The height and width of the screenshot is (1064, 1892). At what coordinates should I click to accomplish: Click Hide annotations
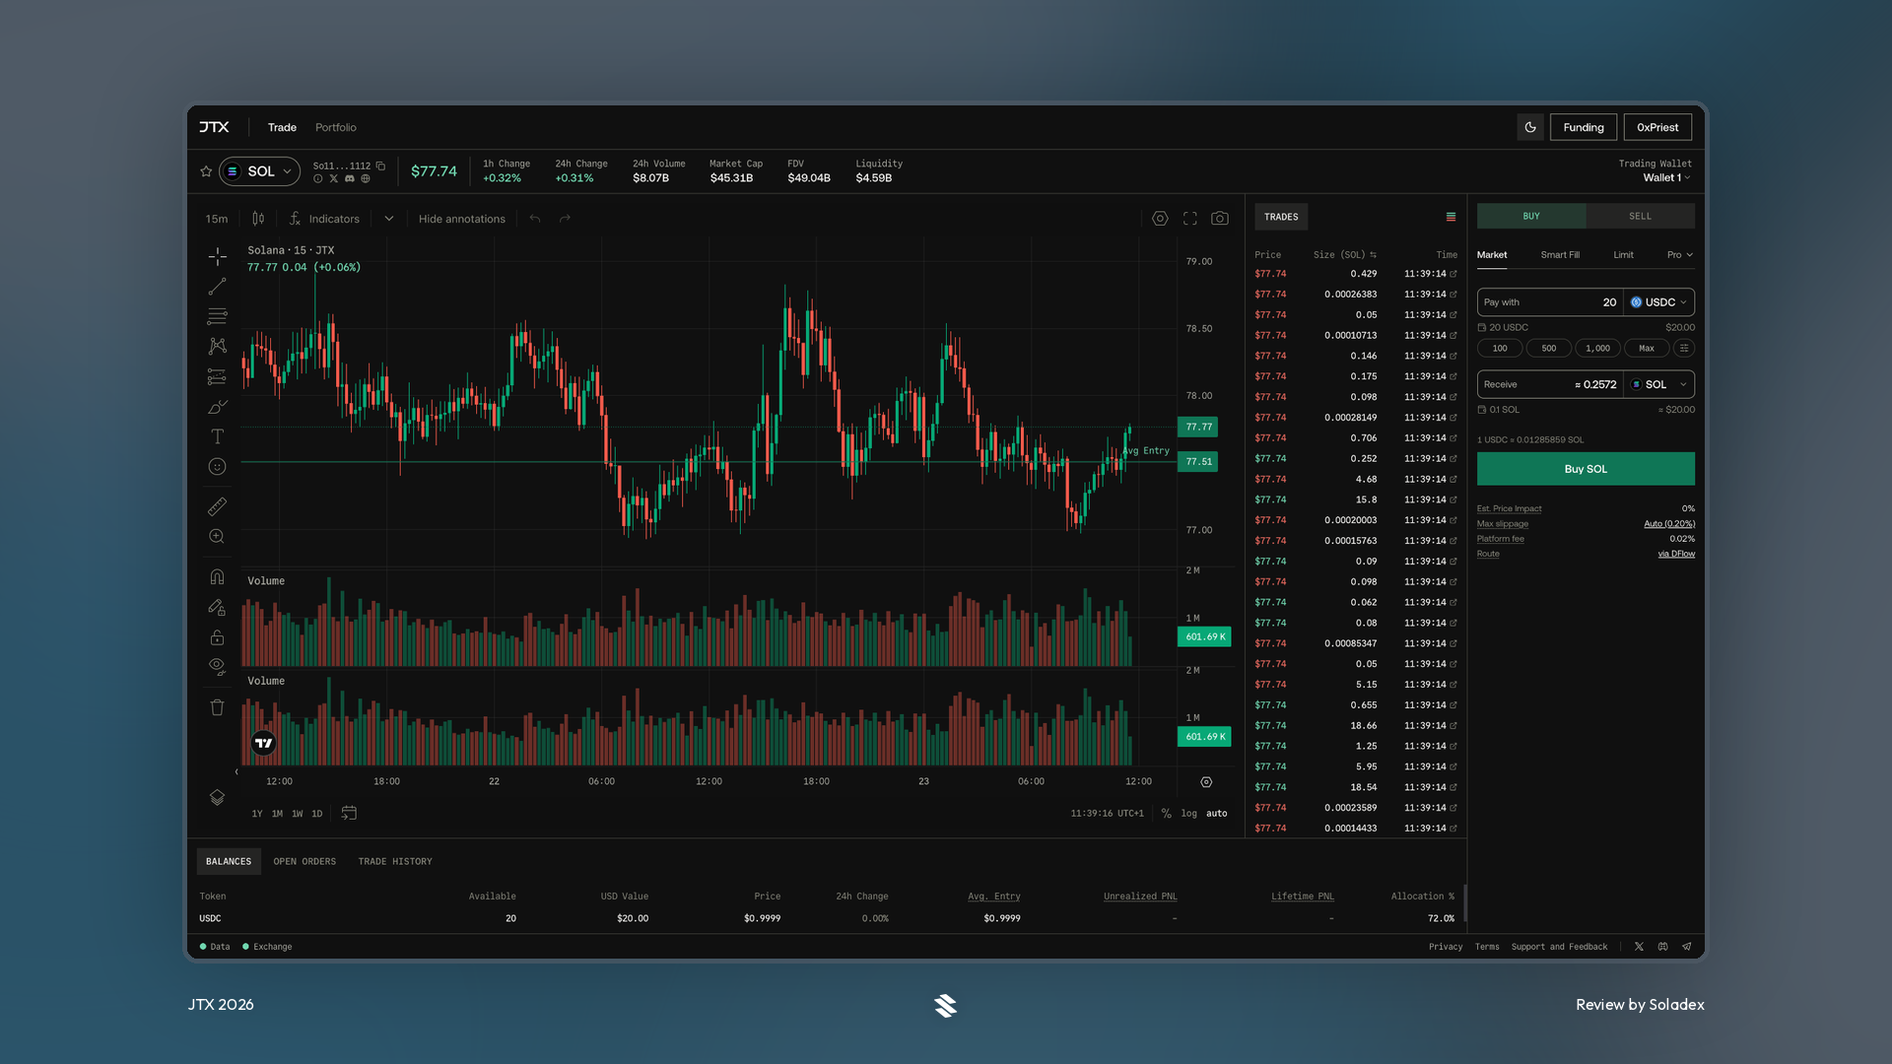click(461, 219)
